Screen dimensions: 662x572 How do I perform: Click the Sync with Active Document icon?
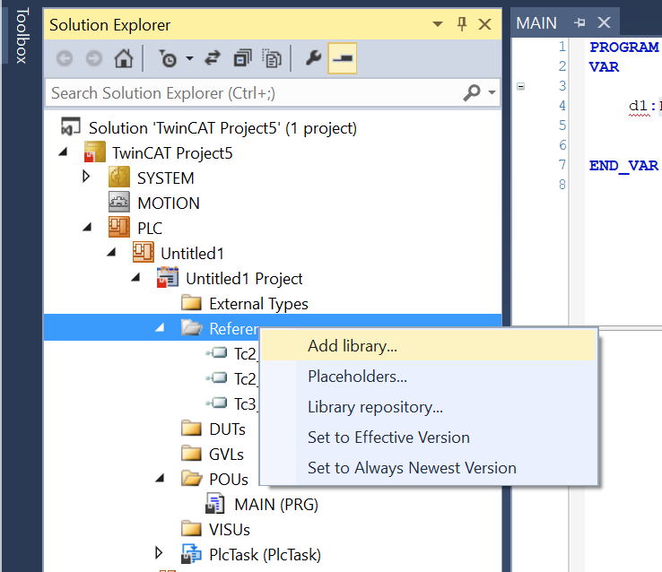pyautogui.click(x=213, y=58)
